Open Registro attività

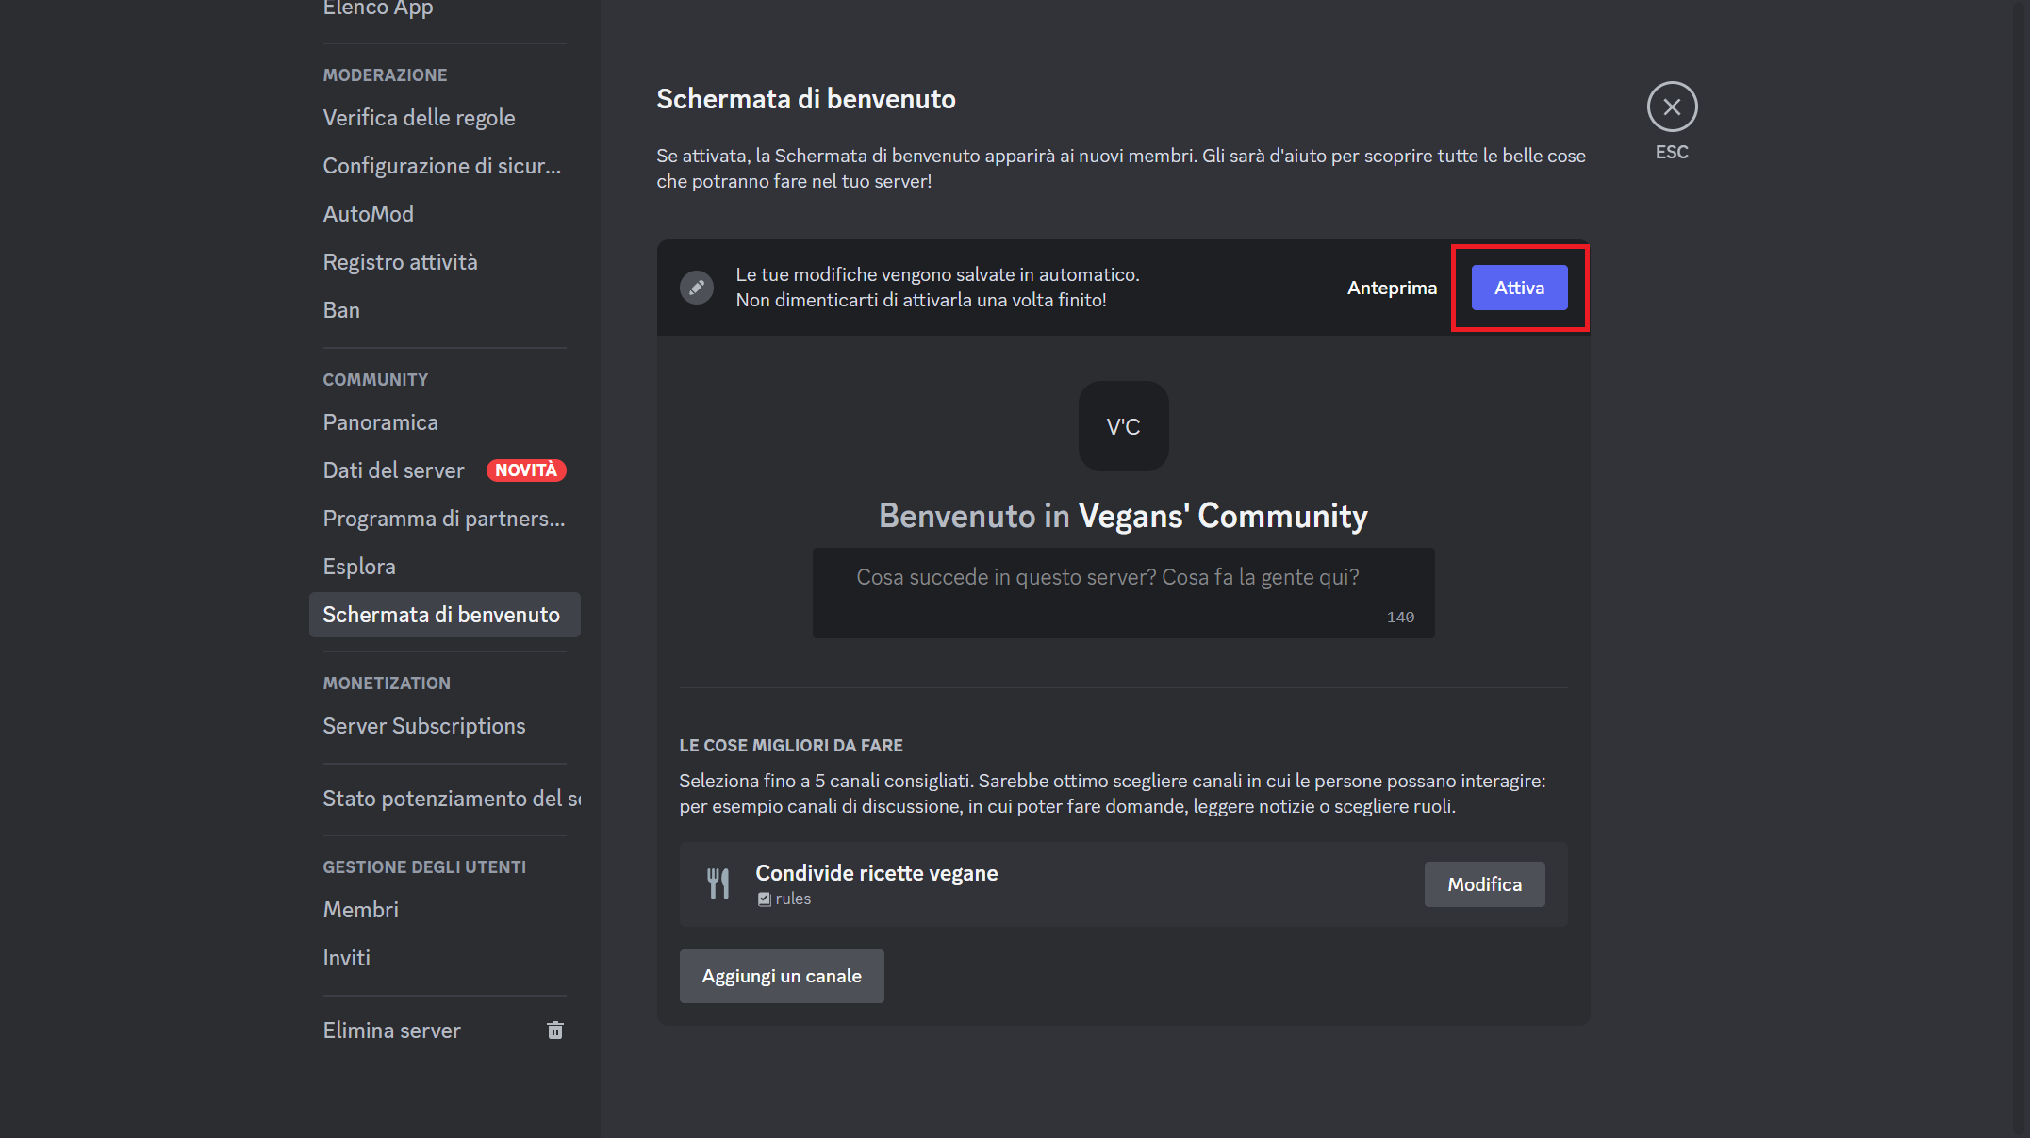point(401,261)
